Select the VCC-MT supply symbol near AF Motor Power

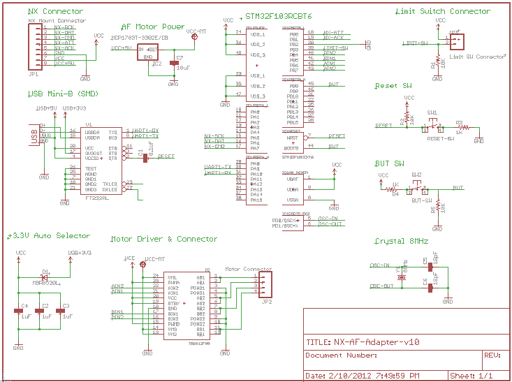(x=194, y=36)
